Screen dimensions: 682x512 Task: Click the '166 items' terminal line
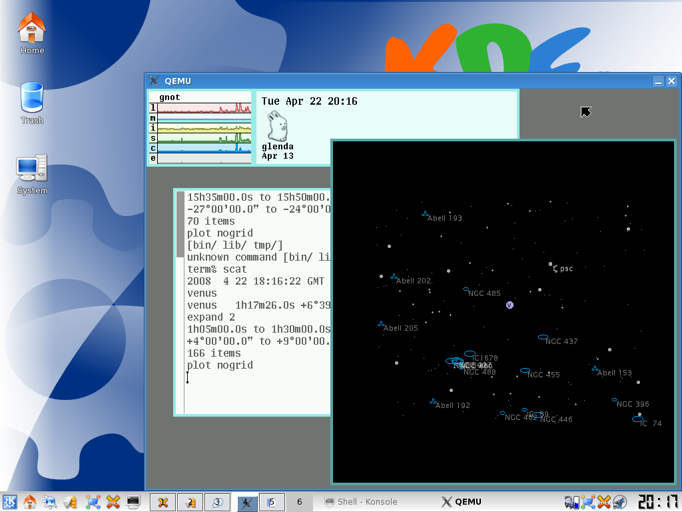point(214,353)
